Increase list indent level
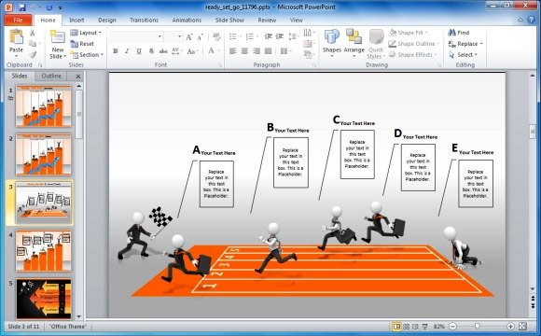This screenshot has width=541, height=336. pos(280,36)
